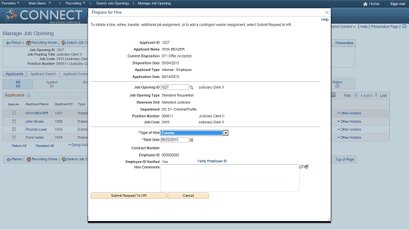The image size is (409, 230).
Task: Open the Start Date calendar picker
Action: 191,140
